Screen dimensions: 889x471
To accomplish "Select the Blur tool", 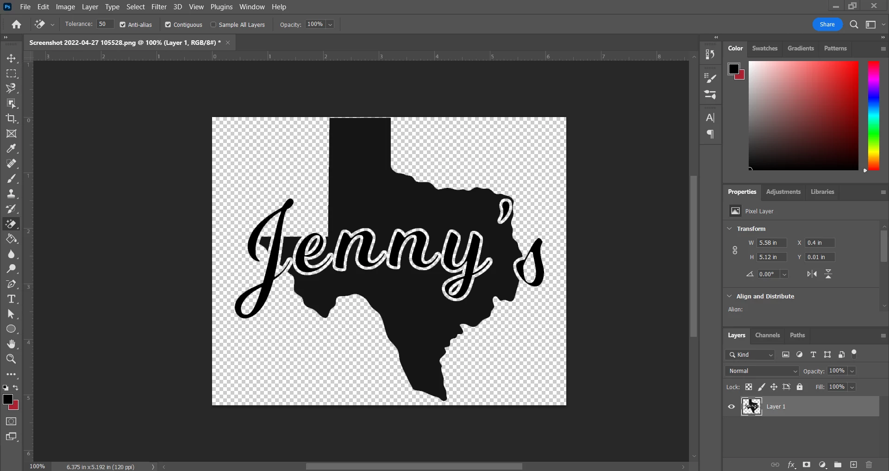I will point(11,254).
